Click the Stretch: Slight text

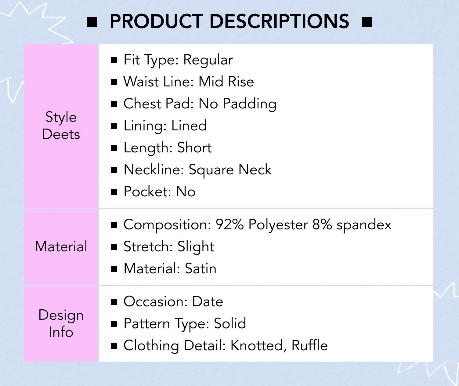169,247
